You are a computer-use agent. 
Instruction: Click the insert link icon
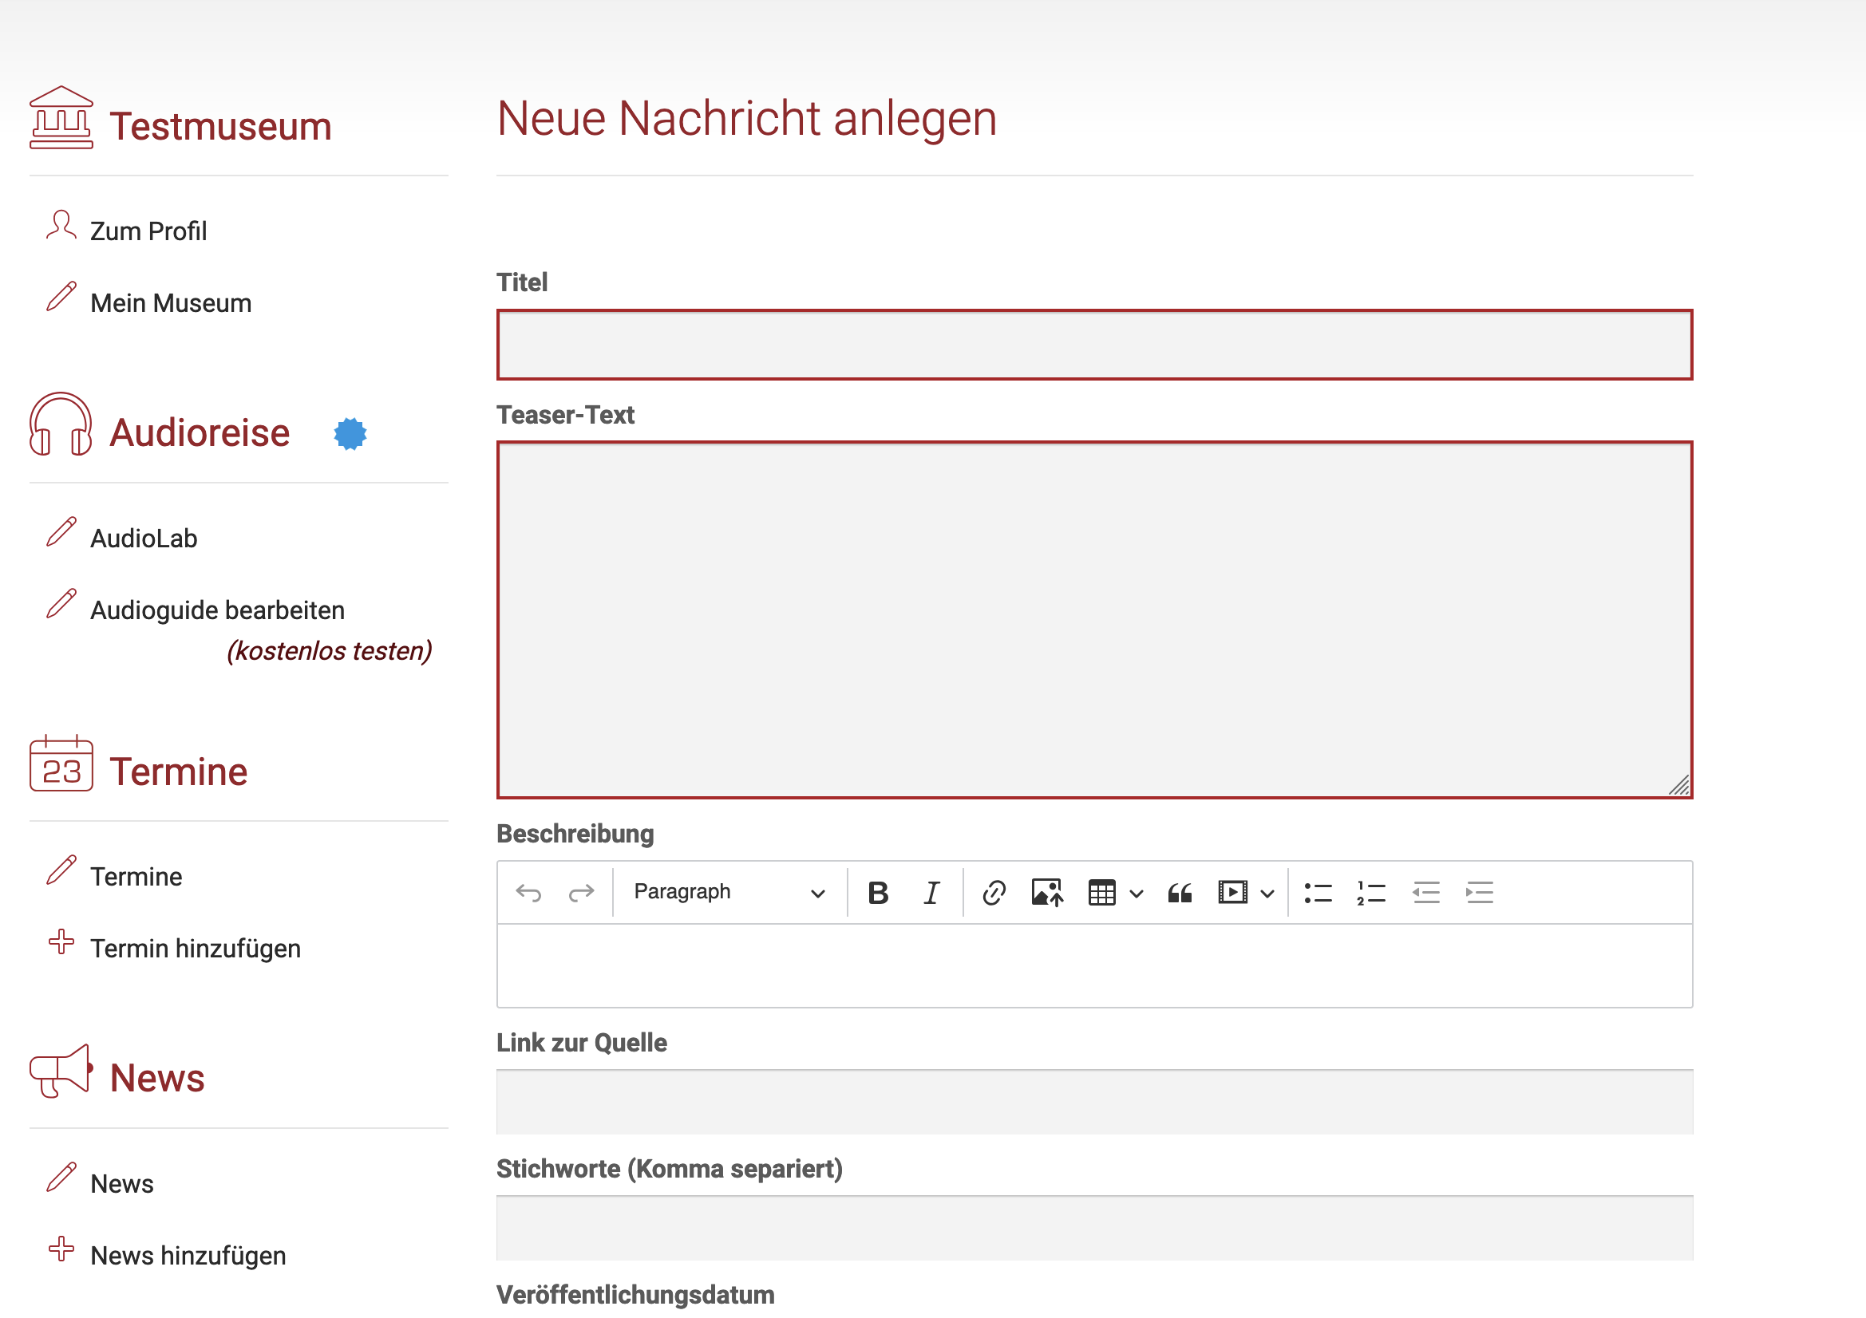tap(993, 893)
